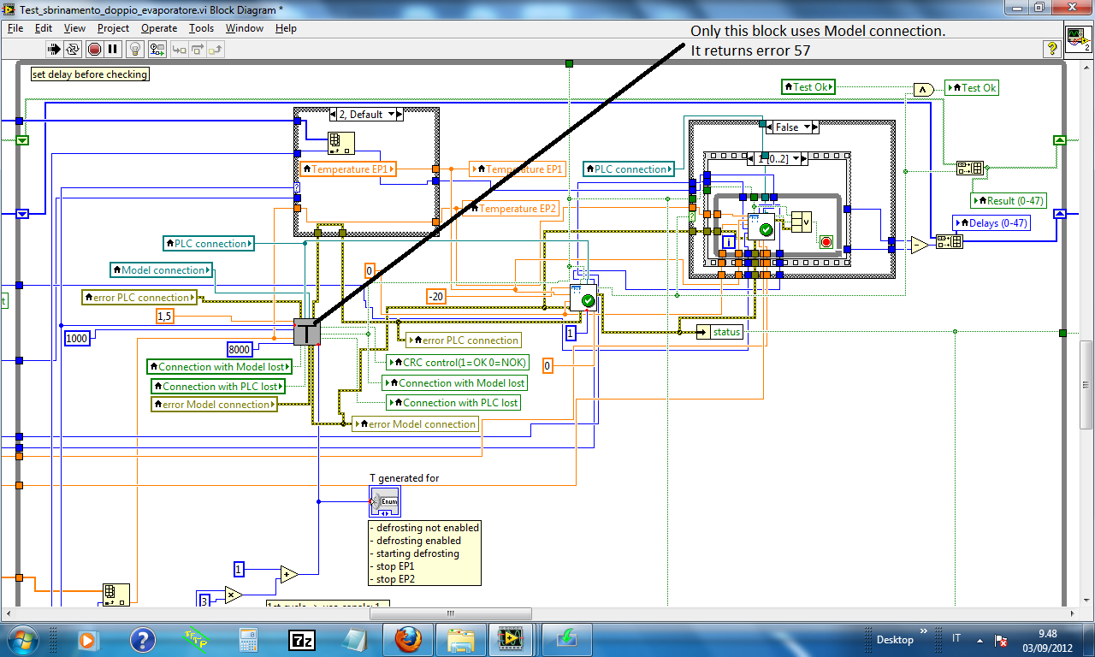Click the Step Over toolbar button
The image size is (1095, 657).
pos(197,49)
